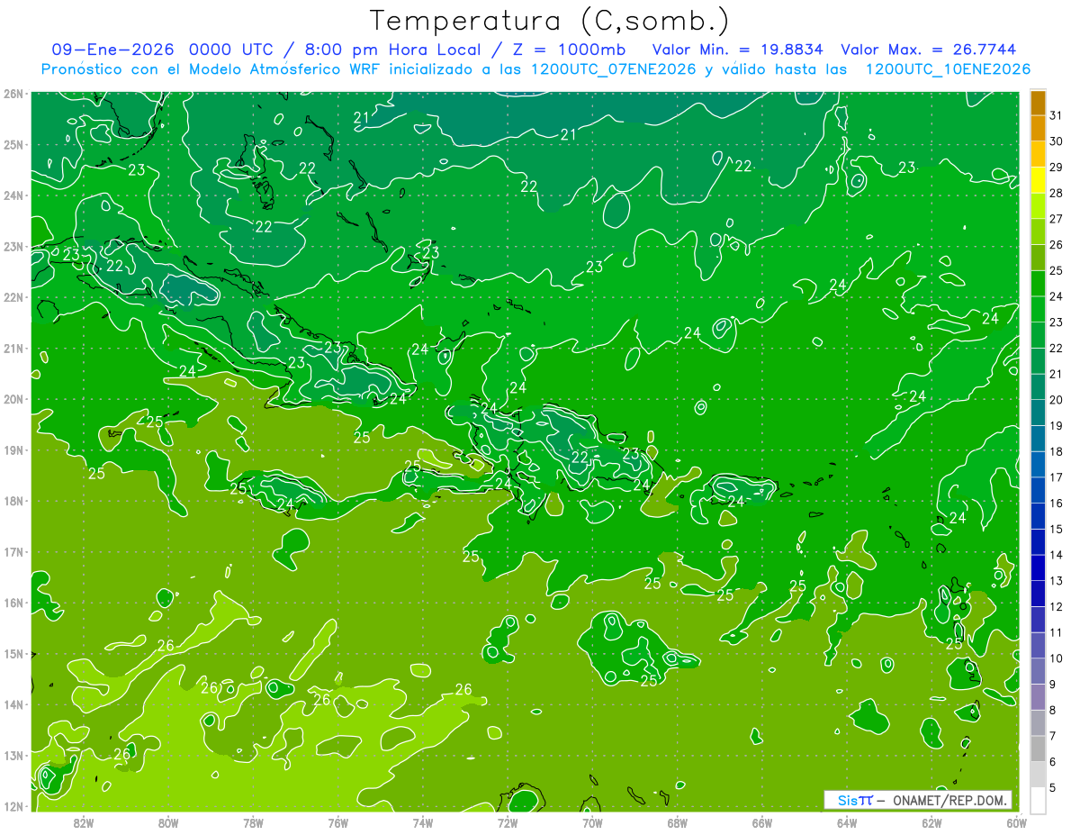The width and height of the screenshot is (1080, 835).
Task: Click the title 'Temperatura (C,somb.)'
Action: [549, 21]
